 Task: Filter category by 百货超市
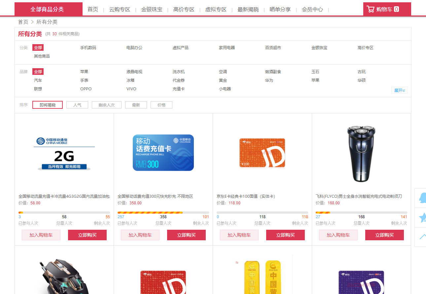tap(273, 47)
